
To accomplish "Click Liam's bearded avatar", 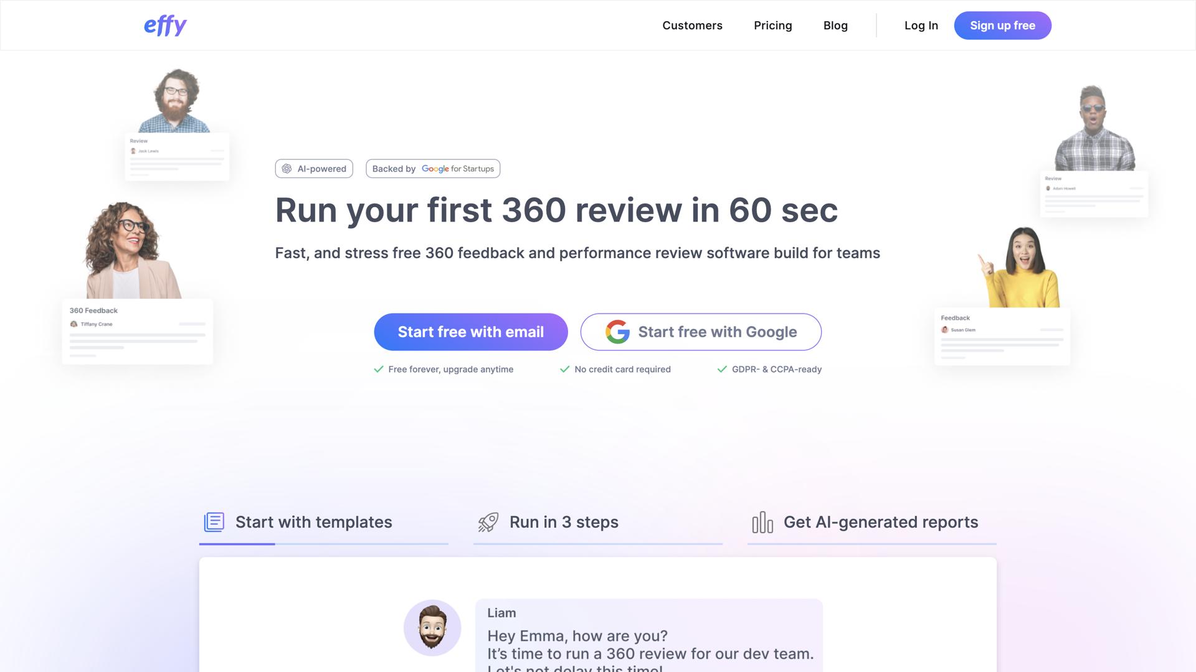I will (x=432, y=628).
